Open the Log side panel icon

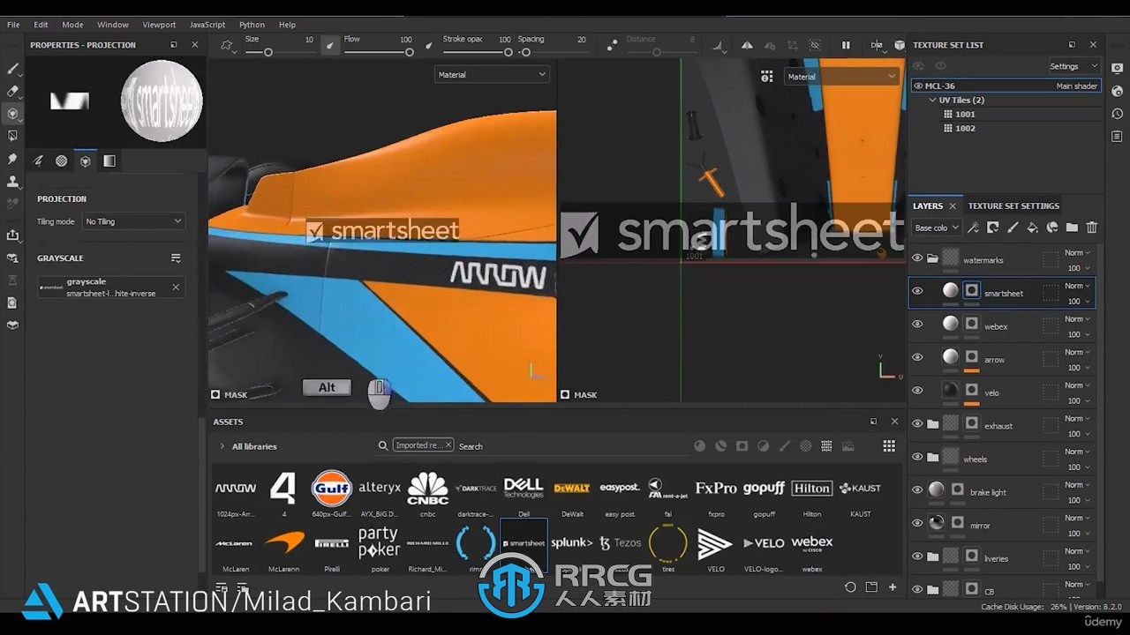(x=1117, y=136)
